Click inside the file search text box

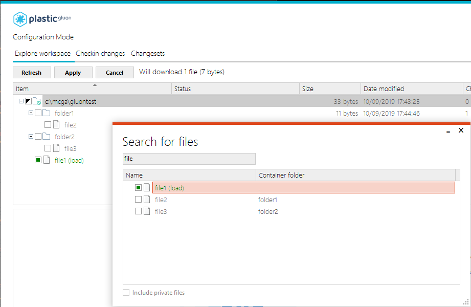[189, 159]
